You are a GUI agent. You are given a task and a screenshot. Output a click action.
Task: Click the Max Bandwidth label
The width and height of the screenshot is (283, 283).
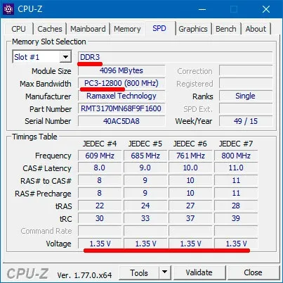(46, 84)
